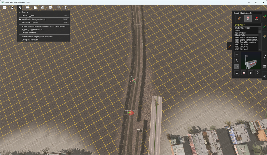Select highlighted ButoirViolet list row
Image resolution: width=267 pixels, height=155 pixels.
pyautogui.click(x=246, y=35)
